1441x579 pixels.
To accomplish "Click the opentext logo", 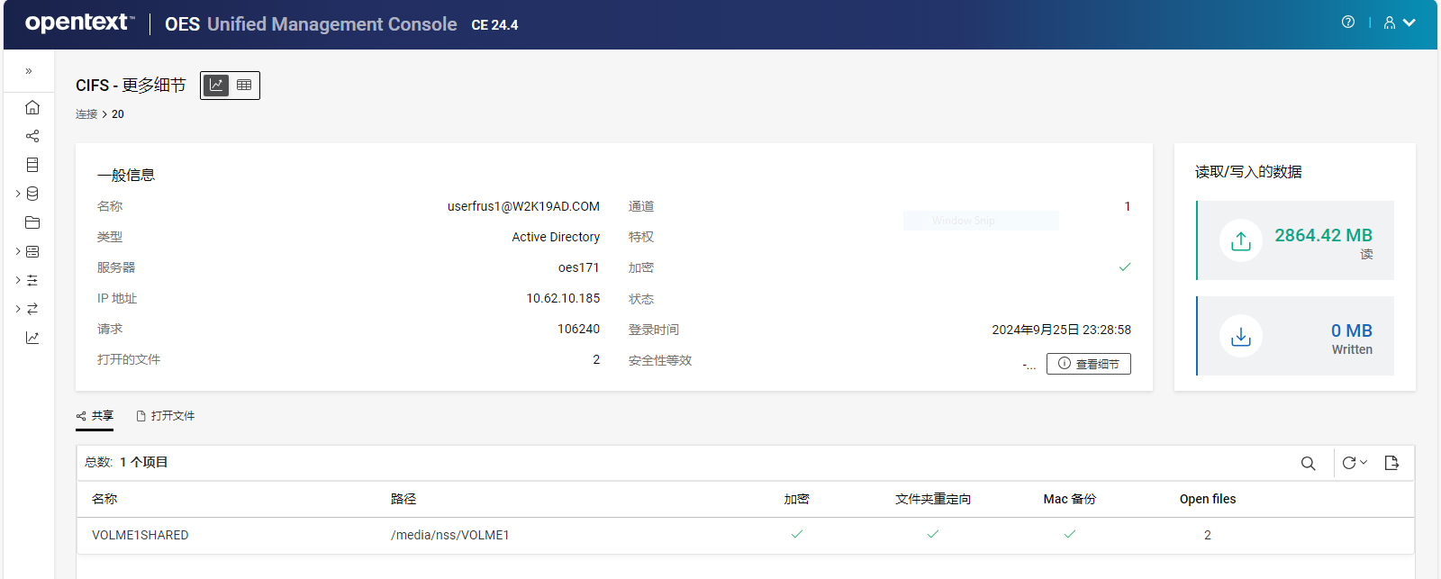I will coord(79,23).
